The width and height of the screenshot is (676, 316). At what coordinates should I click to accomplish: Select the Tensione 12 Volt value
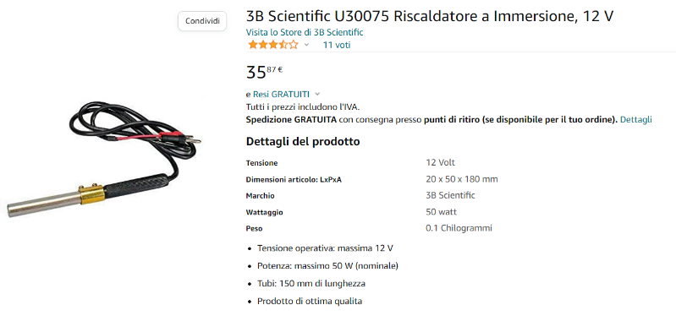[440, 163]
